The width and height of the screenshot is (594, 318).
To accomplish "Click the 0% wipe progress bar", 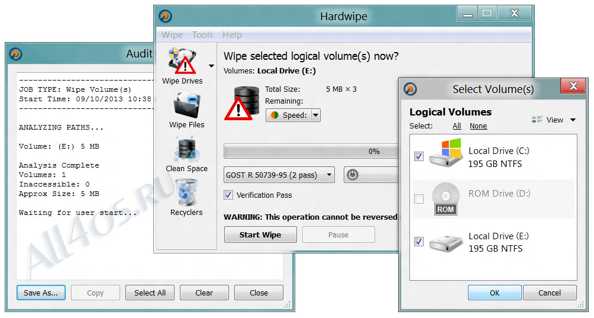I will pos(311,151).
